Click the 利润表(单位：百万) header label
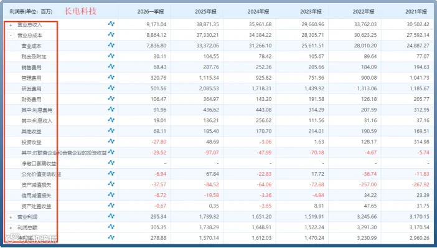 (31, 12)
